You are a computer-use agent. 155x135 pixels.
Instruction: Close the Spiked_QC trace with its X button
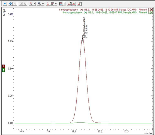[x=152, y=9]
